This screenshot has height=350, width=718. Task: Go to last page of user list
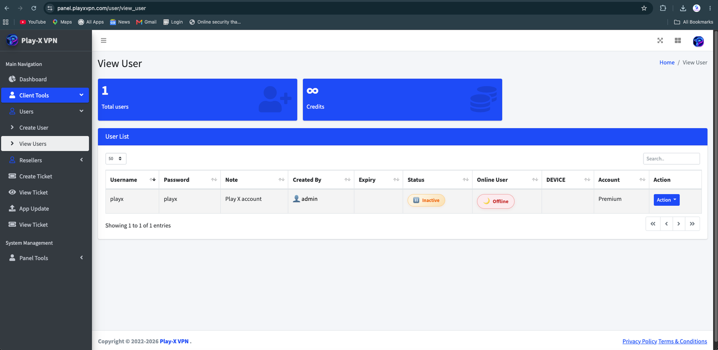tap(692, 224)
